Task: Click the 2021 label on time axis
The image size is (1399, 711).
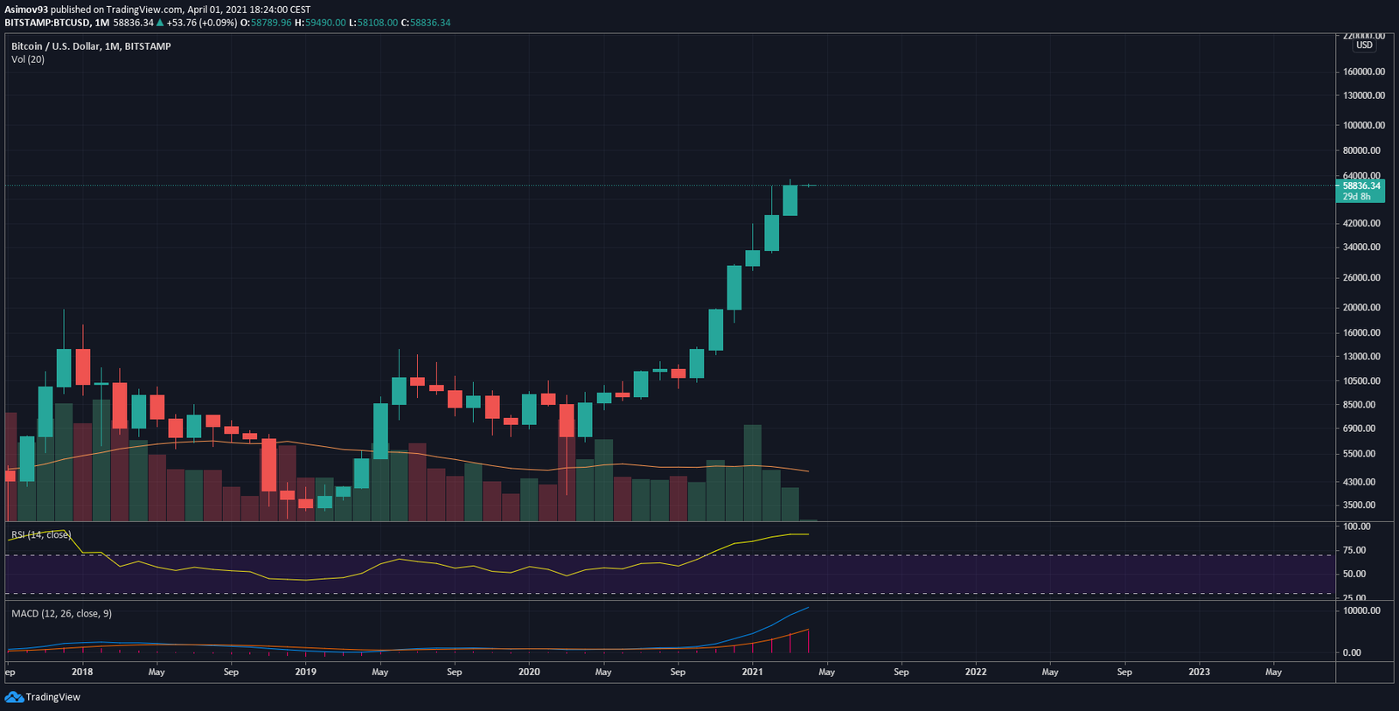Action: [x=752, y=672]
